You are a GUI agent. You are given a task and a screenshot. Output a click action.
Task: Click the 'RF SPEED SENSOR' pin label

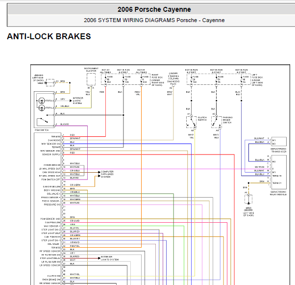(x=50, y=251)
